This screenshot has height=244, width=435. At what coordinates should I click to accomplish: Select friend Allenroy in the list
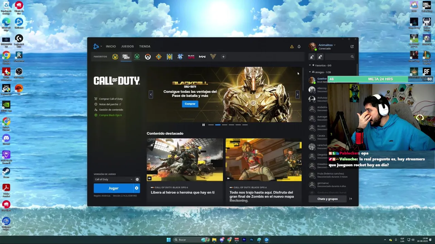coord(318,90)
